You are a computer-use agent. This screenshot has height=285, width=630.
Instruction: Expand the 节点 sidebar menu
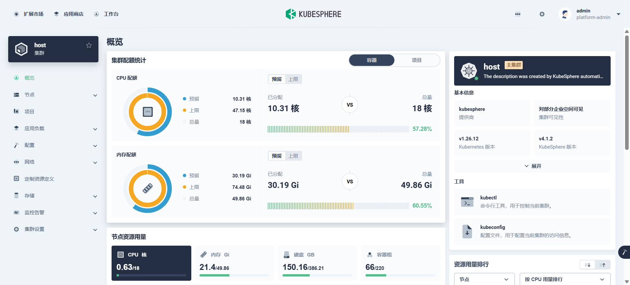[95, 95]
